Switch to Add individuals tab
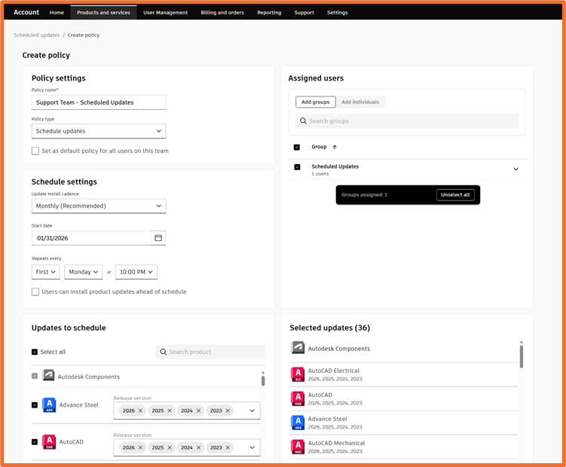The width and height of the screenshot is (566, 467). point(360,102)
